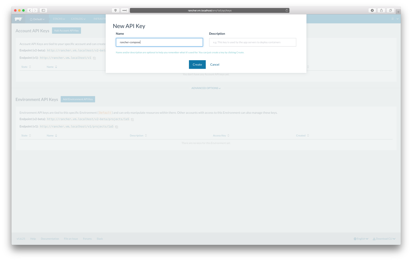
Task: Sort Account keys by State
Action: point(26,67)
